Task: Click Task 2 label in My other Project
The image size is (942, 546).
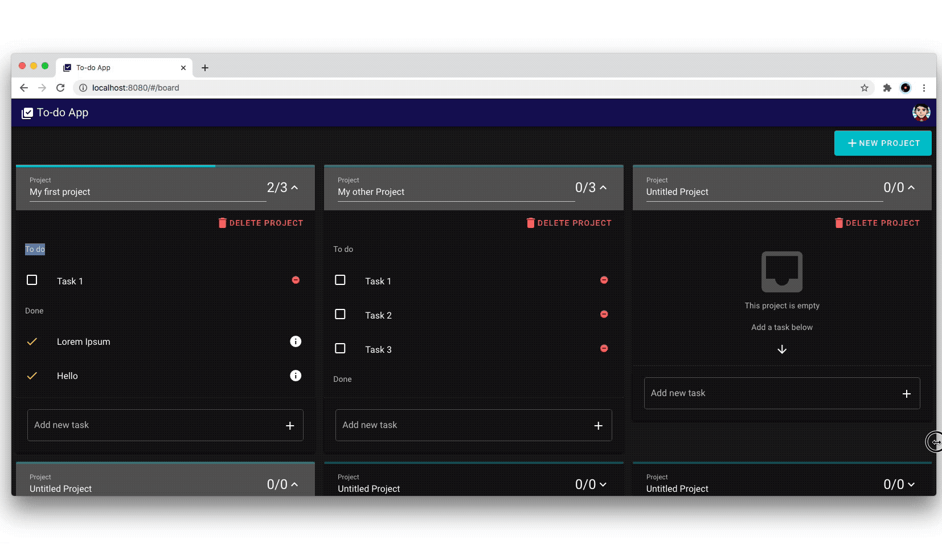Action: [x=378, y=316]
